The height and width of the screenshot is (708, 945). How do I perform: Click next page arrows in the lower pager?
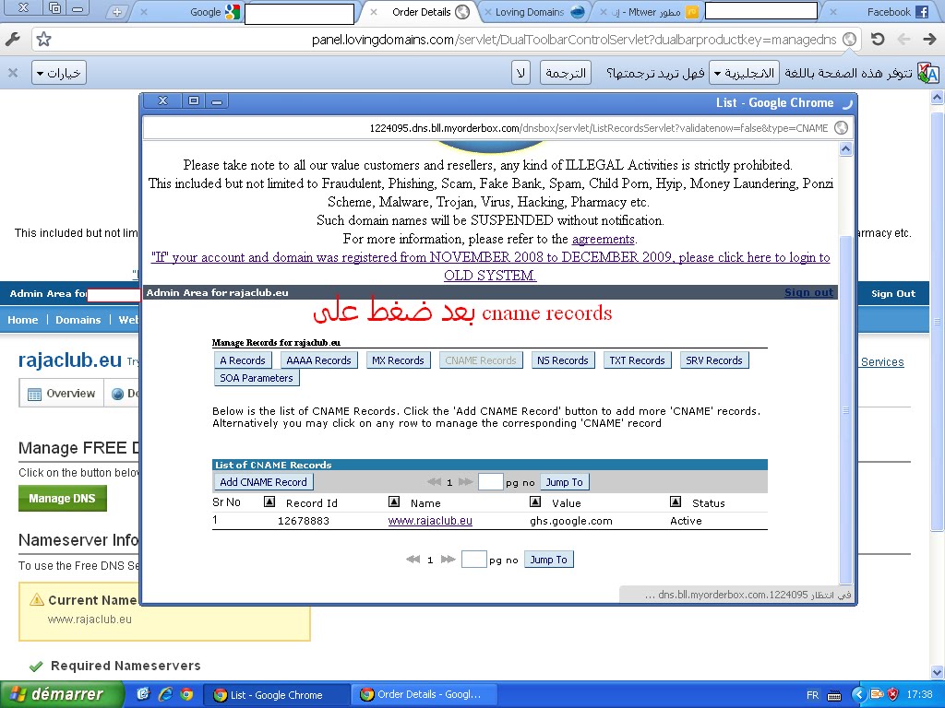coord(448,560)
